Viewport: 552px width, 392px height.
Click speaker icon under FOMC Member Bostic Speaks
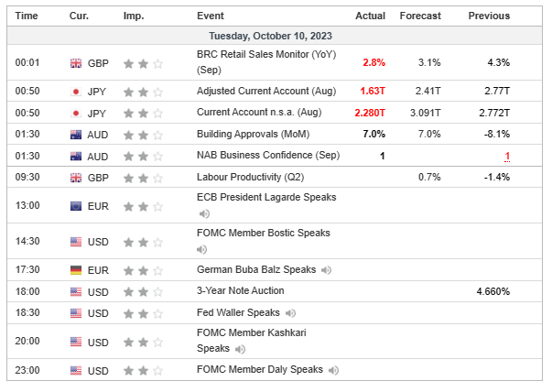point(203,249)
